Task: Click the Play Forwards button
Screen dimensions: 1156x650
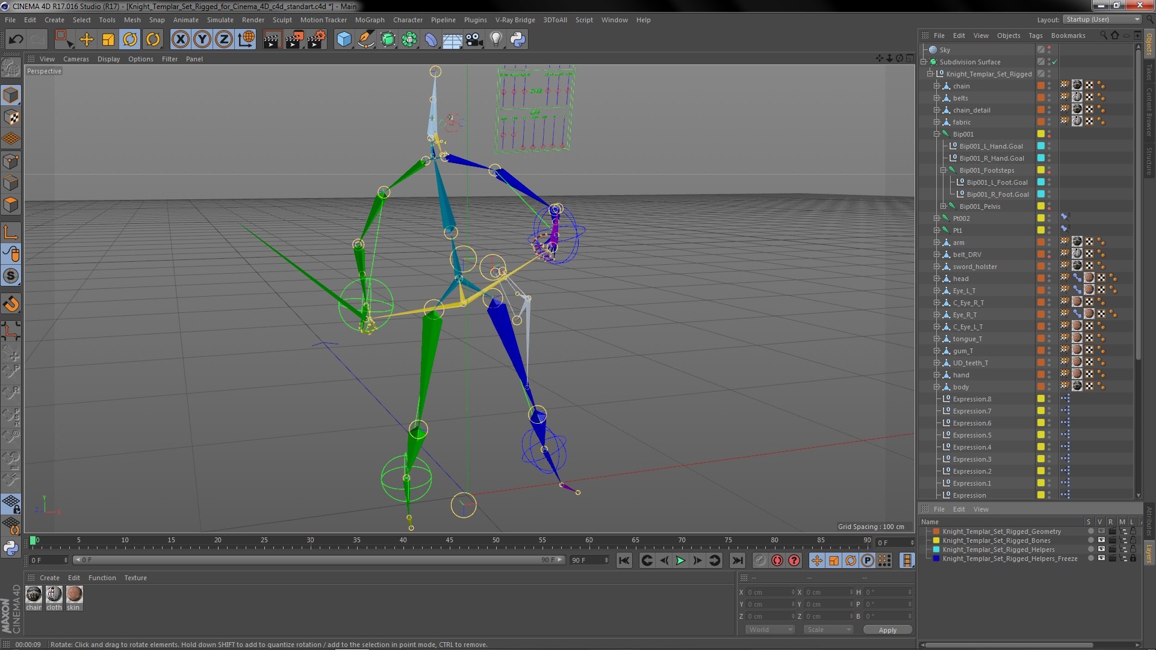Action: 680,560
